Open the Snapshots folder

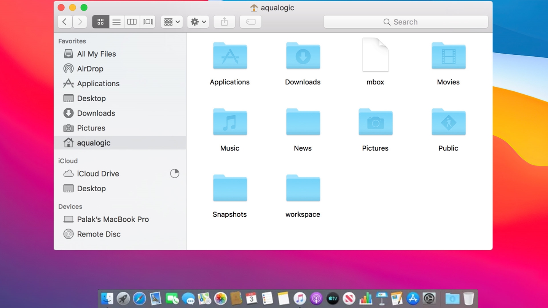[x=229, y=188]
